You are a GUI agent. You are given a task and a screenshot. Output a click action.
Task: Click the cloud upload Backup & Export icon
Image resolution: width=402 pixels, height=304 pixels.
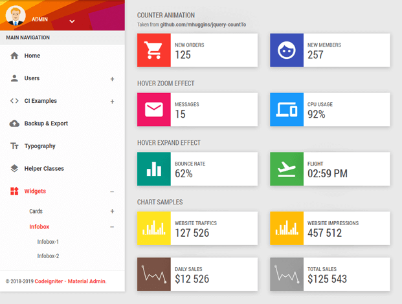tap(14, 124)
